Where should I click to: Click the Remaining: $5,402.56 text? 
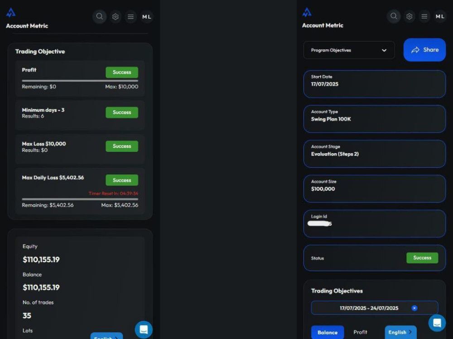pos(48,205)
